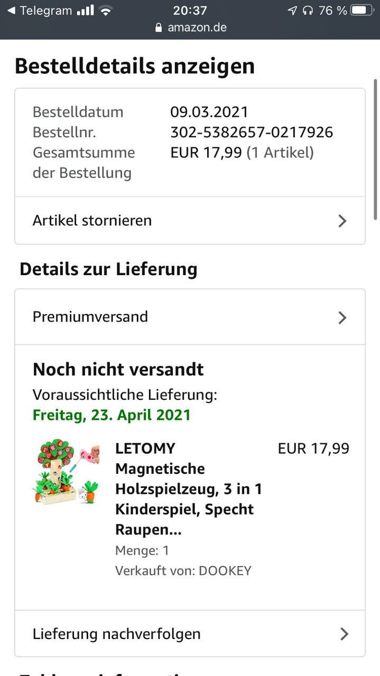
Task: Tap the Wi-Fi status icon
Action: click(106, 10)
